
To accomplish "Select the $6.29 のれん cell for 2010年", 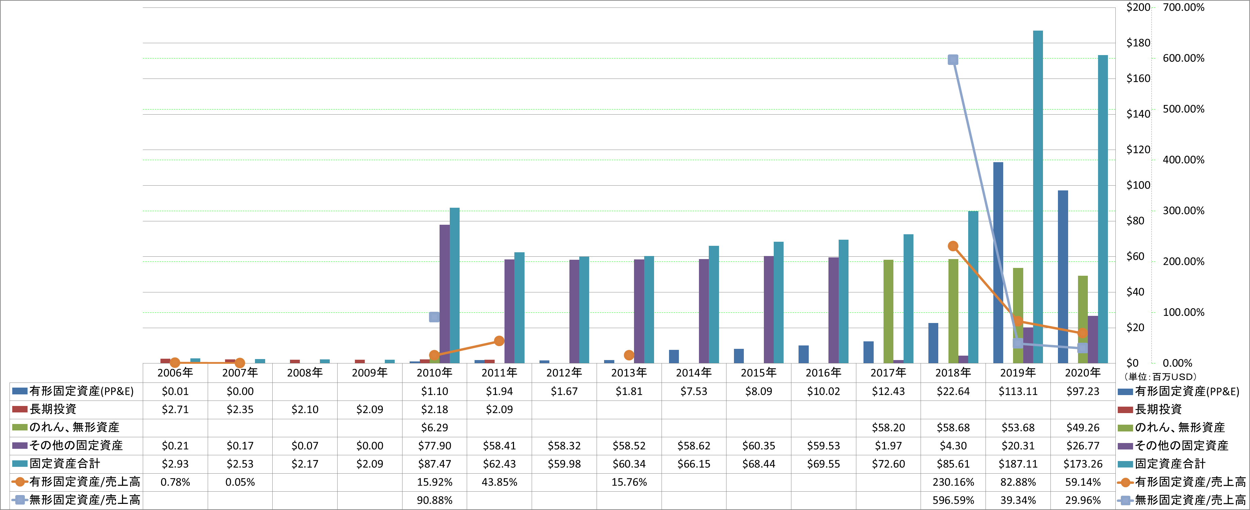I will point(434,427).
